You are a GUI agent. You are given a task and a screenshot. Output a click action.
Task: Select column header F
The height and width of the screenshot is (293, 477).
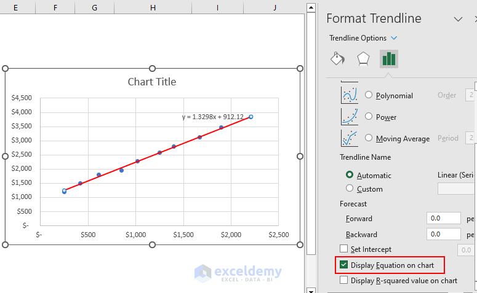(55, 7)
